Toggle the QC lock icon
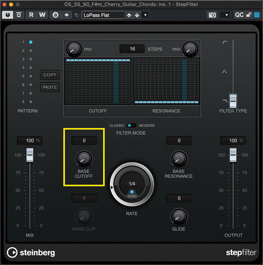The width and height of the screenshot is (263, 265). click(249, 15)
